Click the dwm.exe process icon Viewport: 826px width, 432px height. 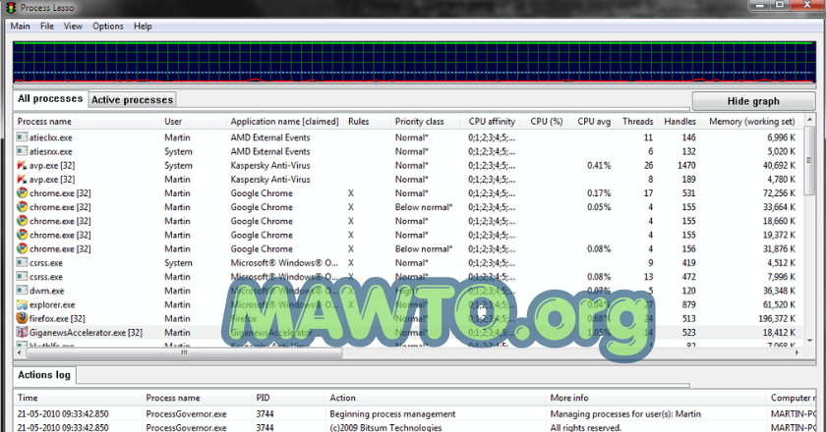click(x=22, y=291)
